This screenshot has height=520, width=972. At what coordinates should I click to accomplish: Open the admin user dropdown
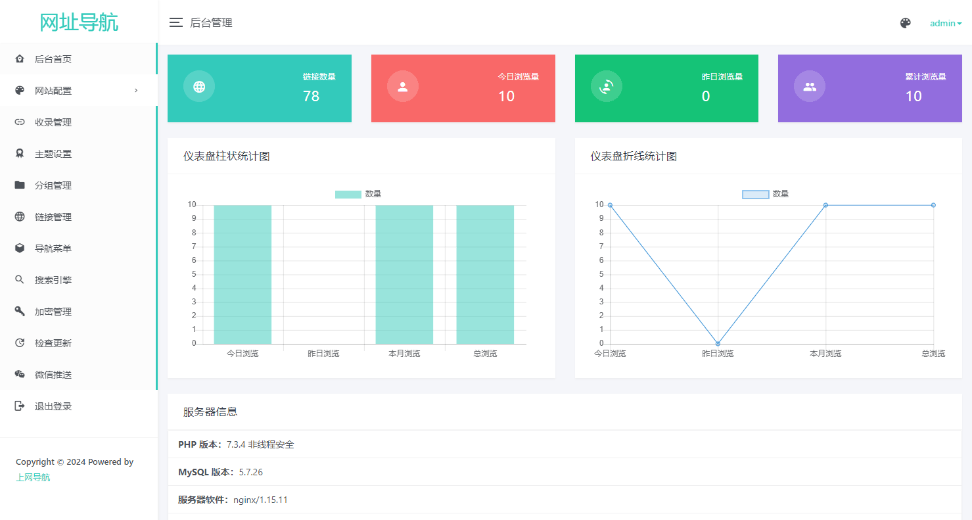click(x=946, y=23)
